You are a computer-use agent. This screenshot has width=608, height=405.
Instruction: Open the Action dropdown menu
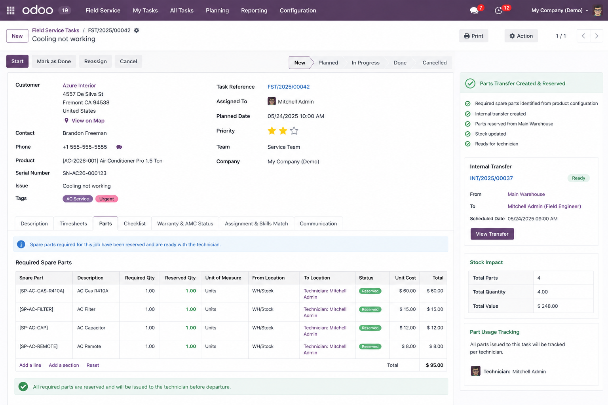tap(521, 36)
